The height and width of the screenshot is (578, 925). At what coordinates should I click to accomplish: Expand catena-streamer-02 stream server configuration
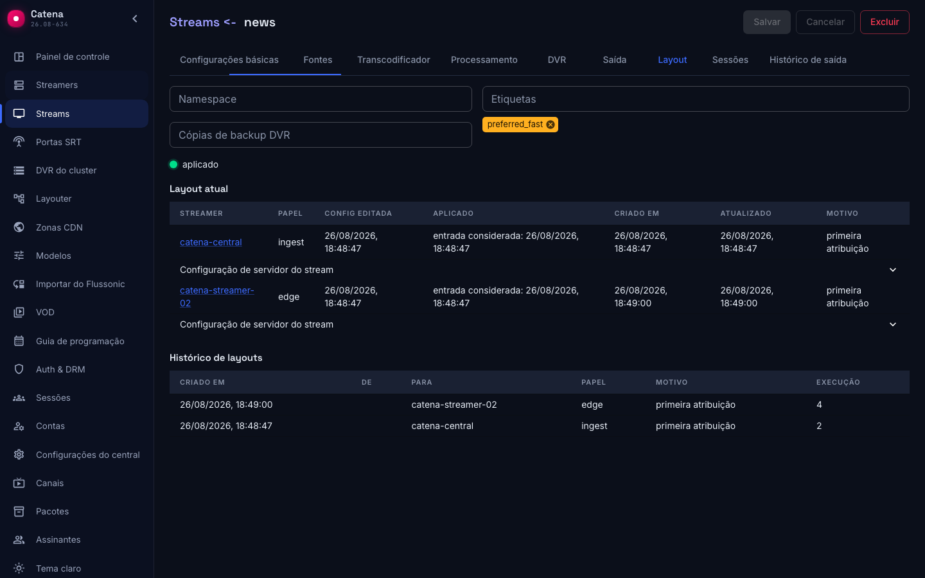(x=893, y=324)
